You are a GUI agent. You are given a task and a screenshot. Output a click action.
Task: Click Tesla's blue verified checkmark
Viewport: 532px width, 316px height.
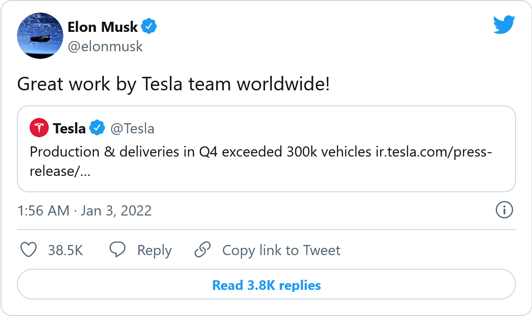tap(98, 128)
